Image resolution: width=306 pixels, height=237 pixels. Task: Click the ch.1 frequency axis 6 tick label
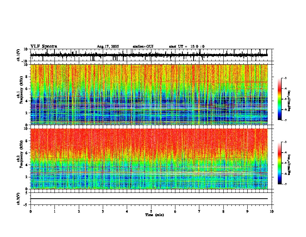(27, 89)
